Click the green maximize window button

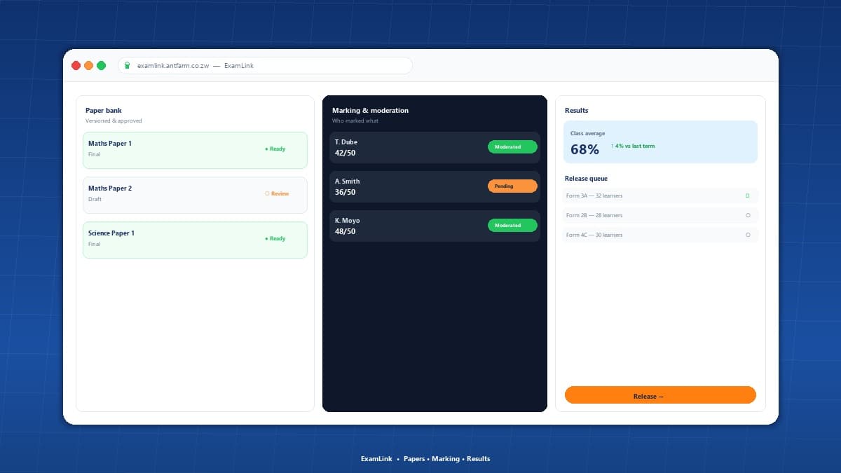101,66
